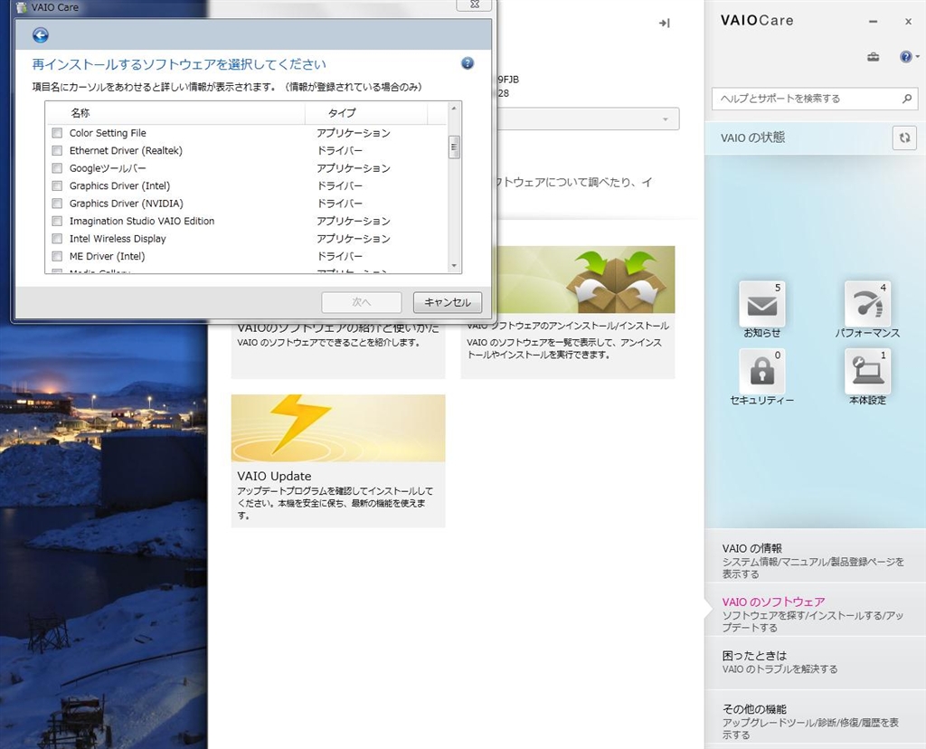The width and height of the screenshot is (926, 749).
Task: Click the software list scroll-up arrow
Action: [x=454, y=108]
